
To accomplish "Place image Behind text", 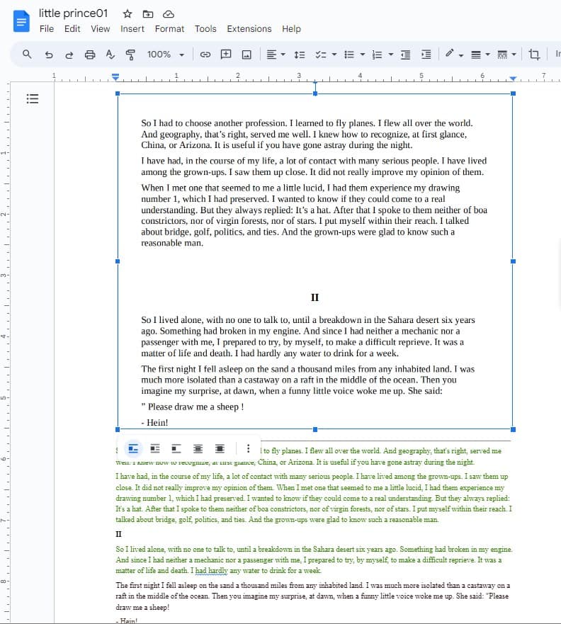I will pyautogui.click(x=198, y=449).
